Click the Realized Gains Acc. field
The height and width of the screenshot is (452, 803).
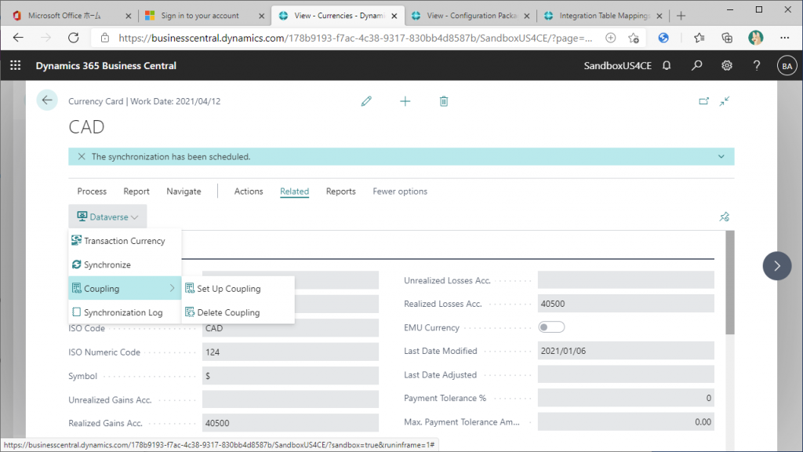(x=290, y=423)
